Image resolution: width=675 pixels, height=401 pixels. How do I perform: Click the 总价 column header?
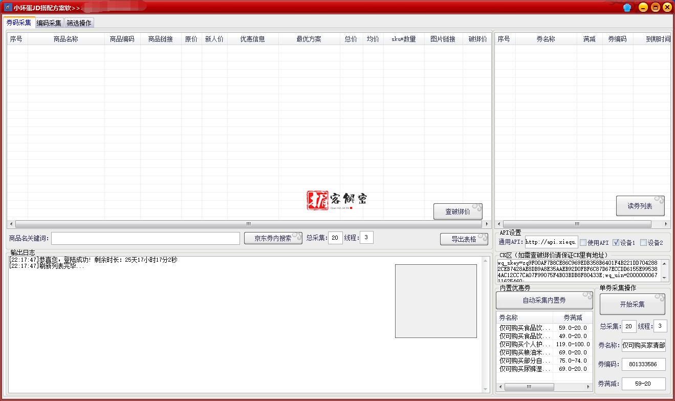point(351,39)
